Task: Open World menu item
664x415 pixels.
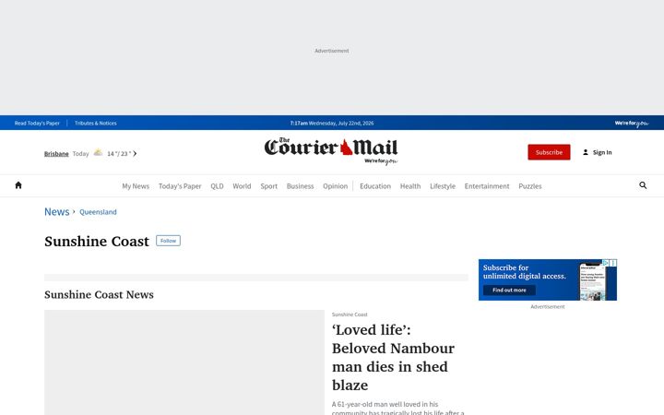Action: click(x=242, y=186)
